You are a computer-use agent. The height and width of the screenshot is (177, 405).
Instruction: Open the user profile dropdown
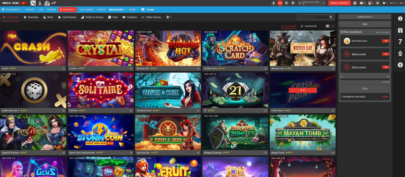(371, 3)
